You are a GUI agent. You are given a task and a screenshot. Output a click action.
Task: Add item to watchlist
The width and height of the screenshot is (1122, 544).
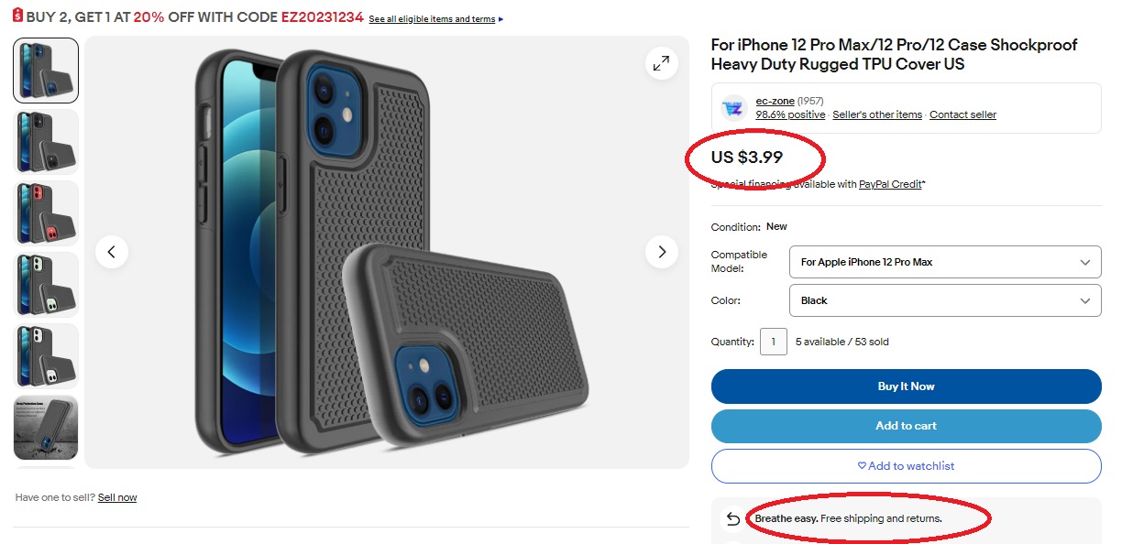(906, 466)
